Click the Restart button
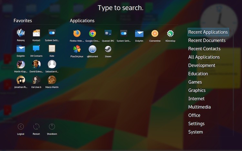This screenshot has width=242, height=151. [36, 129]
